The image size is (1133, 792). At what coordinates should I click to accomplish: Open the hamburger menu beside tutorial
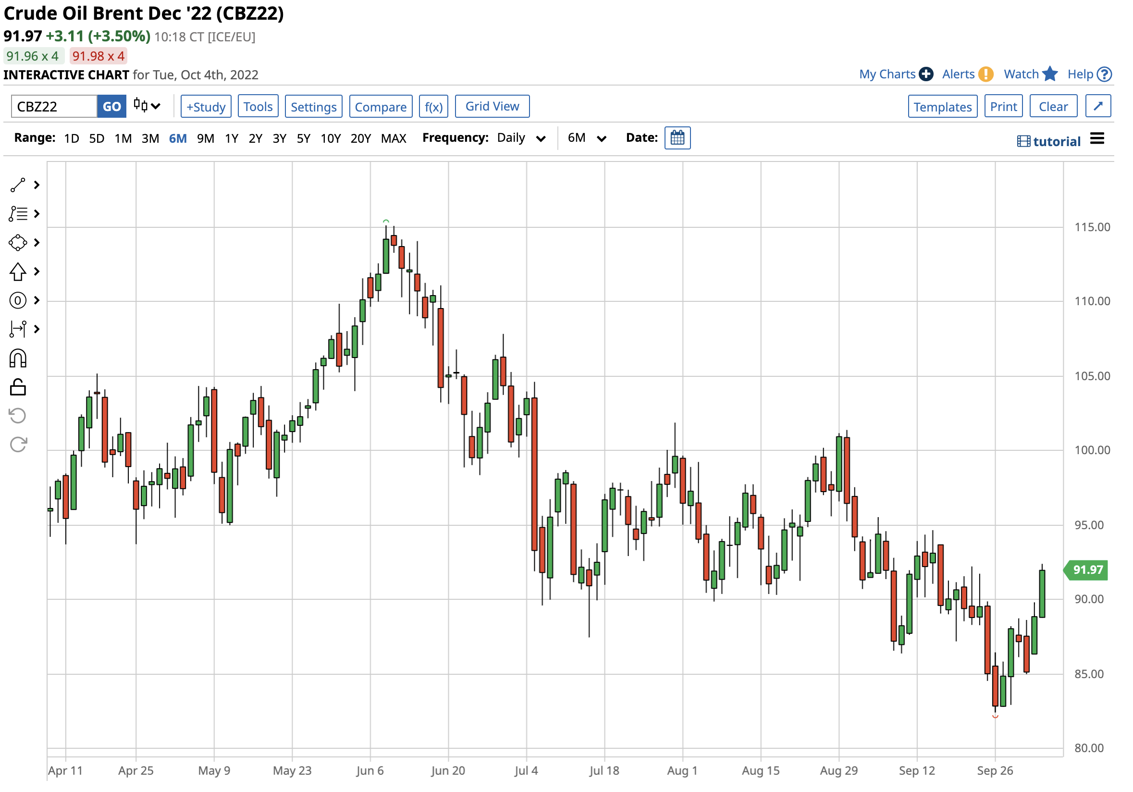click(x=1097, y=139)
